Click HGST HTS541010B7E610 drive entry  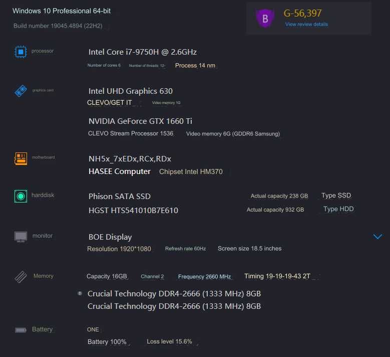(133, 211)
